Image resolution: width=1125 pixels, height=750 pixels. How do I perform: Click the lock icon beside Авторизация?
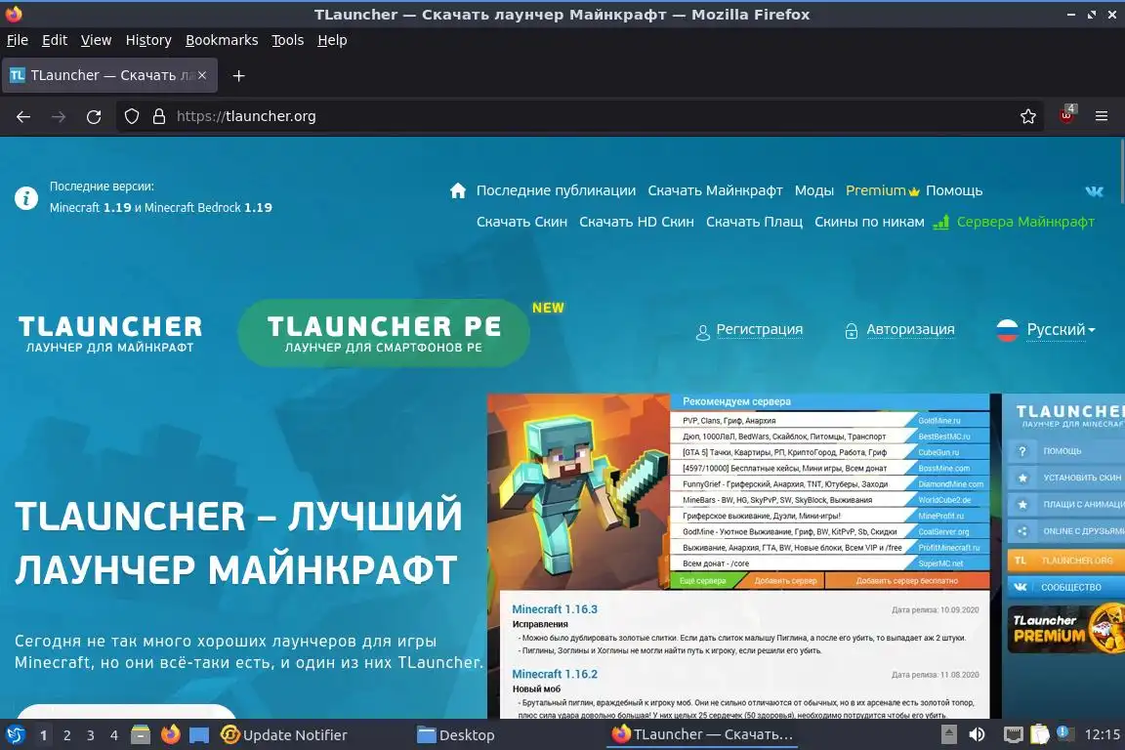(851, 331)
